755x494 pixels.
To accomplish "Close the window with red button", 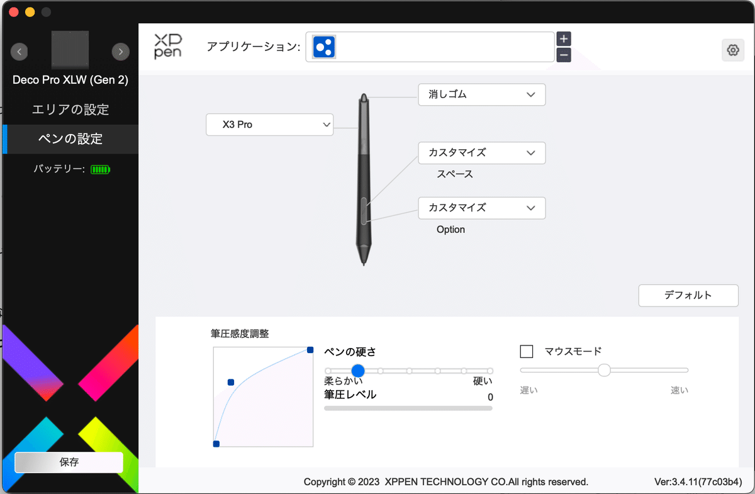I will (x=13, y=12).
